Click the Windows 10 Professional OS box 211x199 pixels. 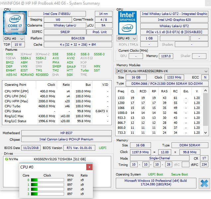pos(156,183)
